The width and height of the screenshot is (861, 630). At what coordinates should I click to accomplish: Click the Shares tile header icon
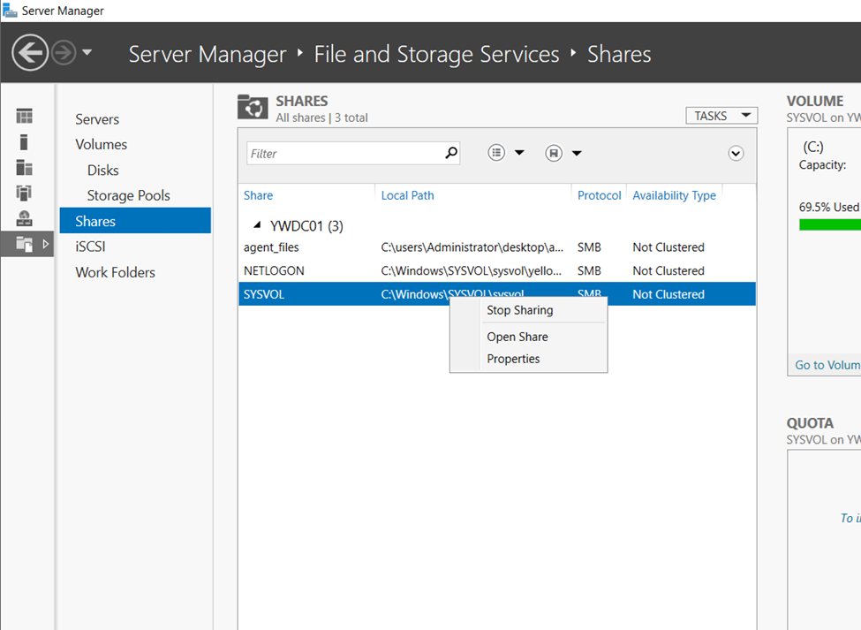click(x=253, y=107)
